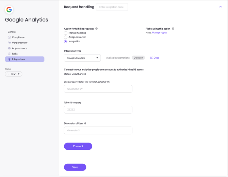The width and height of the screenshot is (228, 177).
Task: Click help icon next to Rights using this action
Action: coord(173,29)
